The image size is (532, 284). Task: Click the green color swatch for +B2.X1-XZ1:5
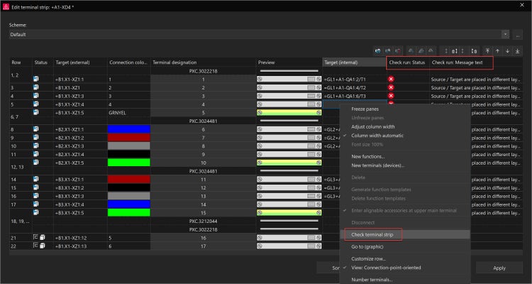(128, 163)
